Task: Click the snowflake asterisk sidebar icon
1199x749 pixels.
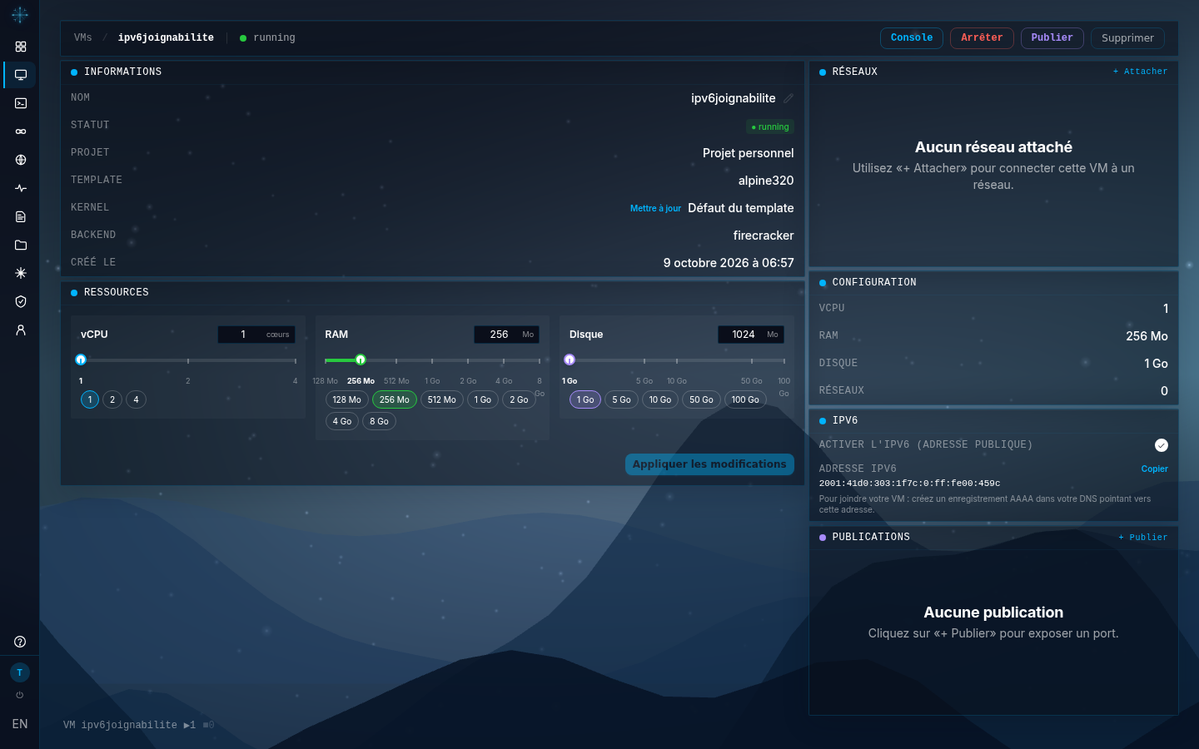Action: click(x=21, y=273)
